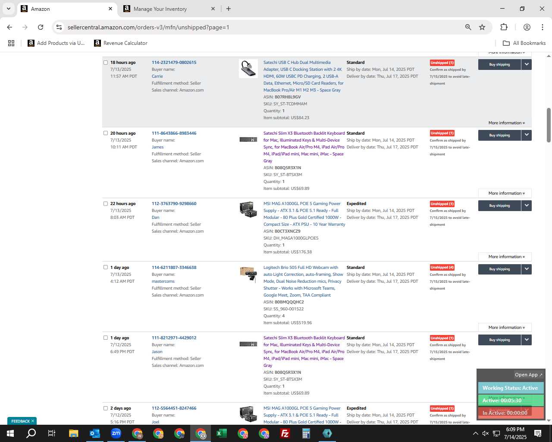The width and height of the screenshot is (552, 442).
Task: Go back in browser history
Action: pos(9,27)
